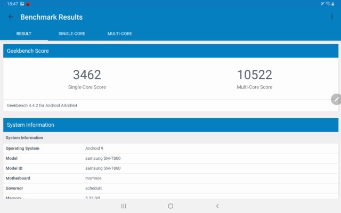Image resolution: width=341 pixels, height=213 pixels.
Task: Switch to the SINGLE-CORE tab
Action: (x=72, y=34)
